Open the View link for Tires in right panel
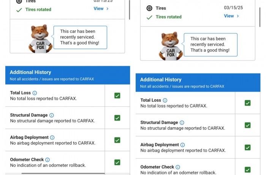Image resolution: width=266 pixels, height=175 pixels. point(229,16)
